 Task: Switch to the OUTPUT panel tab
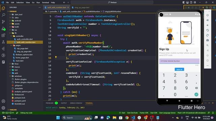[x=64, y=103]
